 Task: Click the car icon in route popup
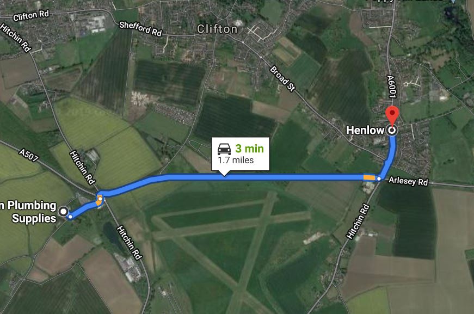224,149
